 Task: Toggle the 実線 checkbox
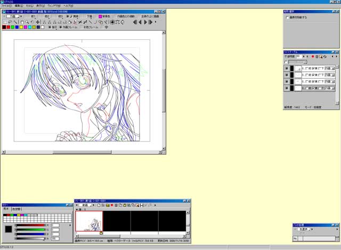(x=68, y=16)
